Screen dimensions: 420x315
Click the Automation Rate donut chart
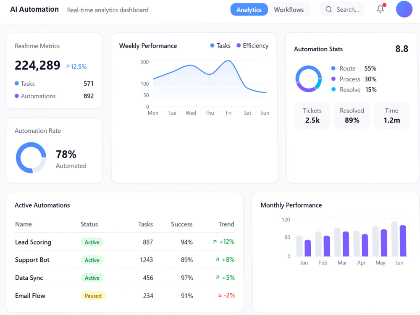tap(31, 157)
